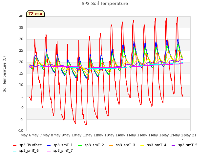Click the May 8 x-axis tick label

point(48,135)
